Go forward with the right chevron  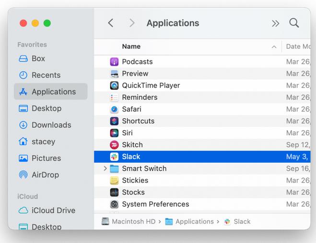click(132, 23)
